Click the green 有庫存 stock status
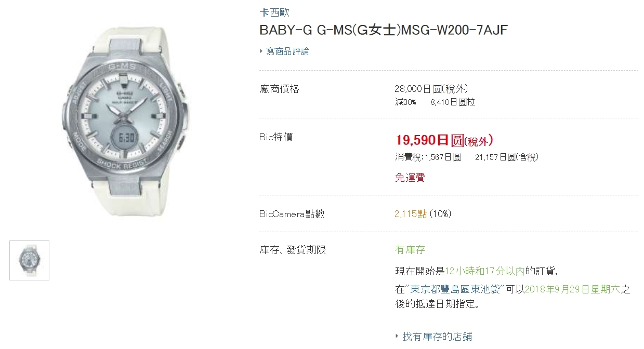 tap(410, 250)
